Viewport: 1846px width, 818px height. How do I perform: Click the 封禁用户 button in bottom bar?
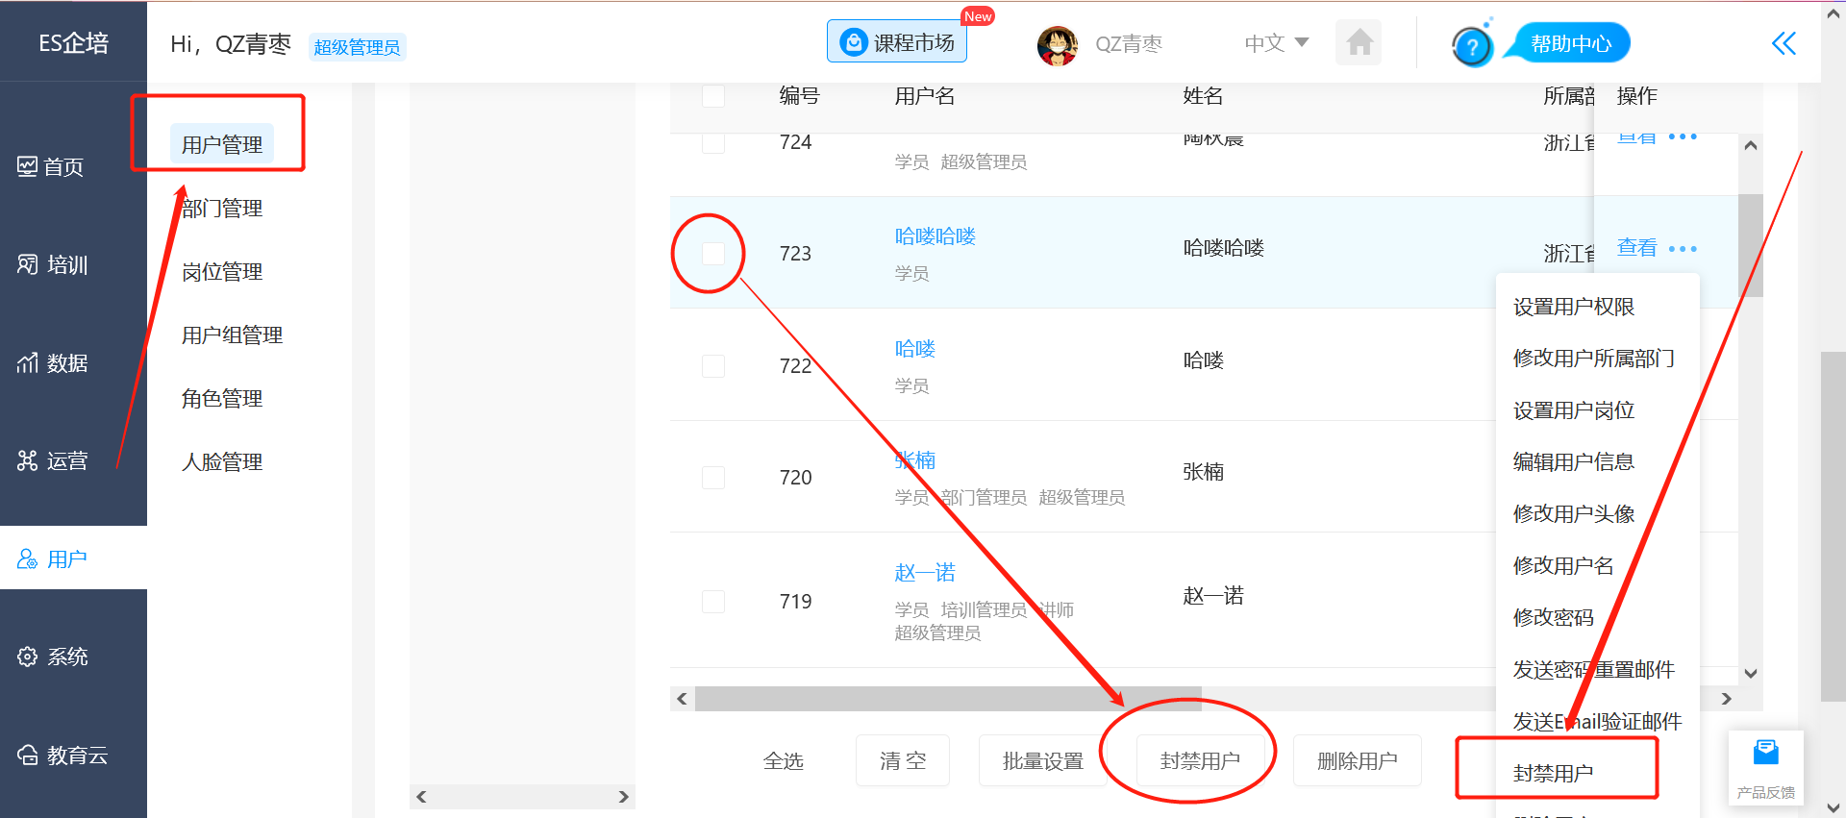point(1200,761)
